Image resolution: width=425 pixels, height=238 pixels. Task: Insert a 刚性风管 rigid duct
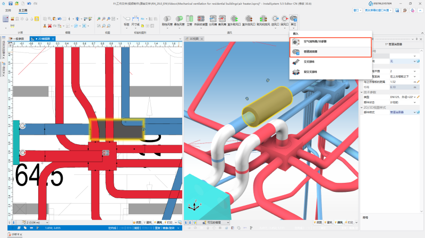pos(167,21)
